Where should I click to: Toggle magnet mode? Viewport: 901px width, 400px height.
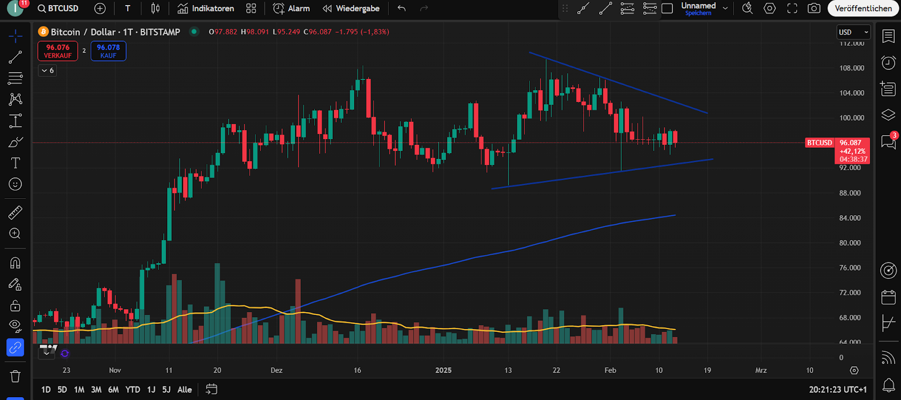15,263
